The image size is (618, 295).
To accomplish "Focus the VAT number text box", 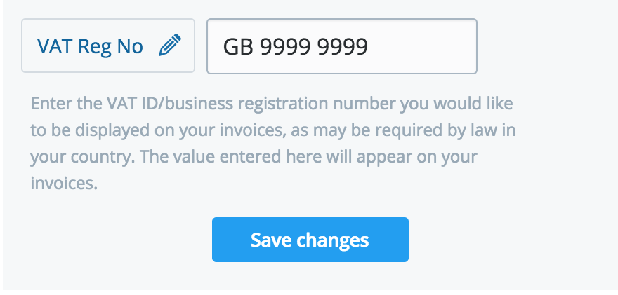I will (x=341, y=46).
